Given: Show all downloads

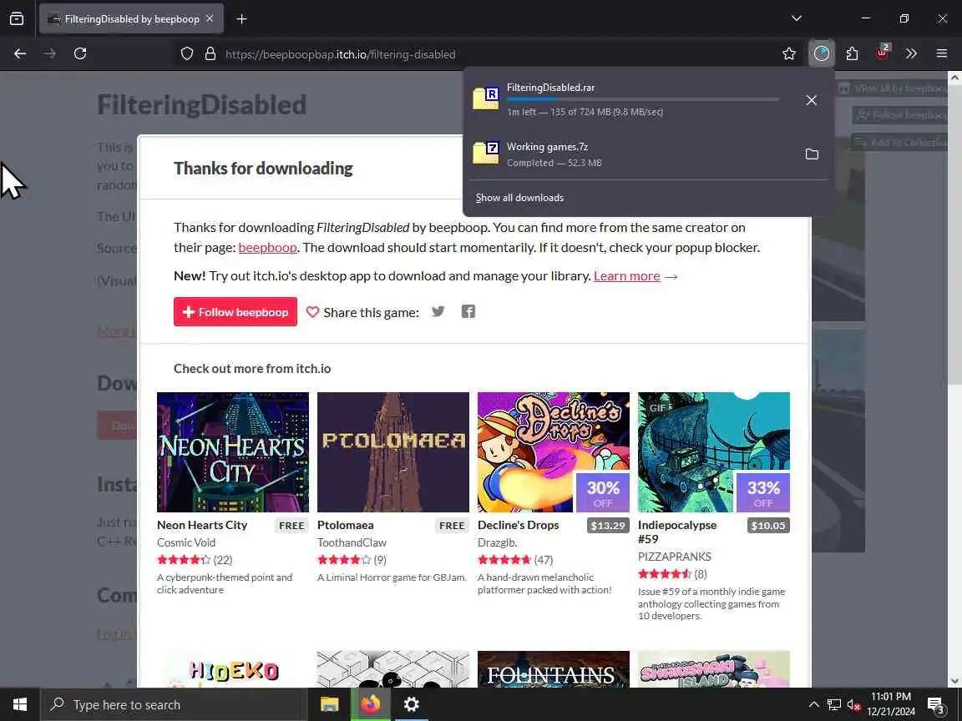Looking at the screenshot, I should click(x=519, y=198).
